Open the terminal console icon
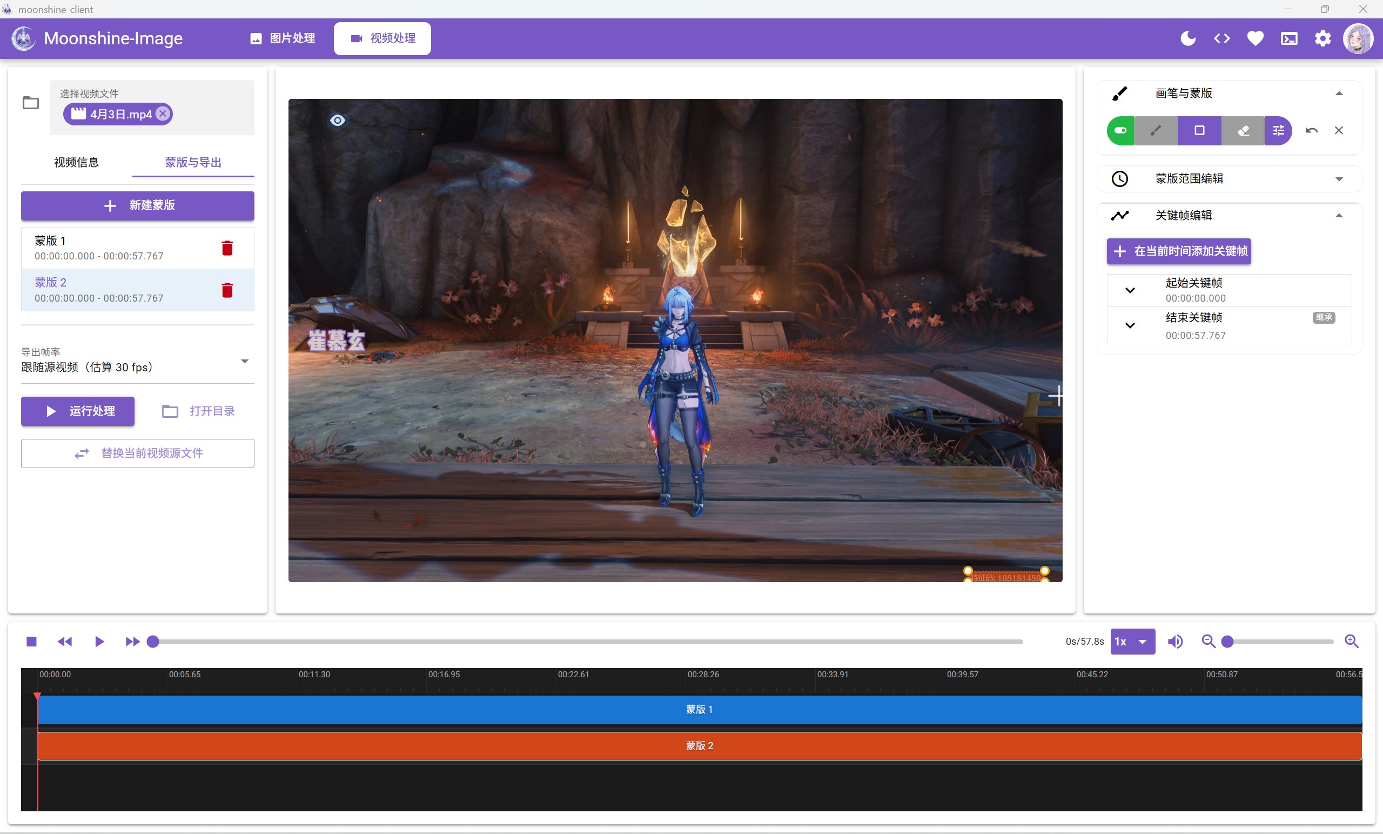Screen dimensions: 1383x834 click(1288, 38)
